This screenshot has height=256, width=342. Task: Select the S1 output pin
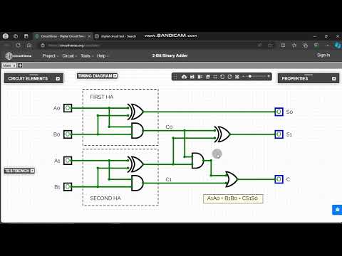(279, 134)
